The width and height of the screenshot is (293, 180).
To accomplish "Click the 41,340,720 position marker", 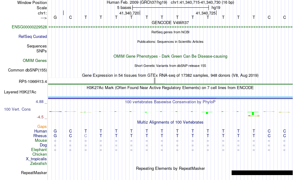I will (130, 13).
